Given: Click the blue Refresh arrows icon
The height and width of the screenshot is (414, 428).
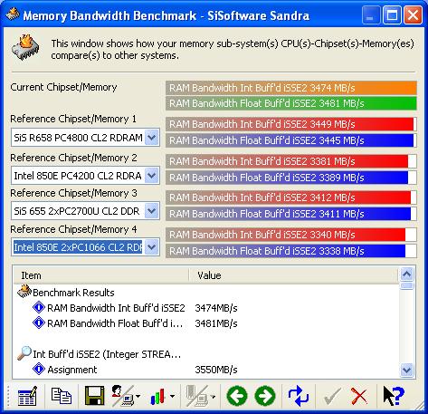Looking at the screenshot, I should point(298,396).
